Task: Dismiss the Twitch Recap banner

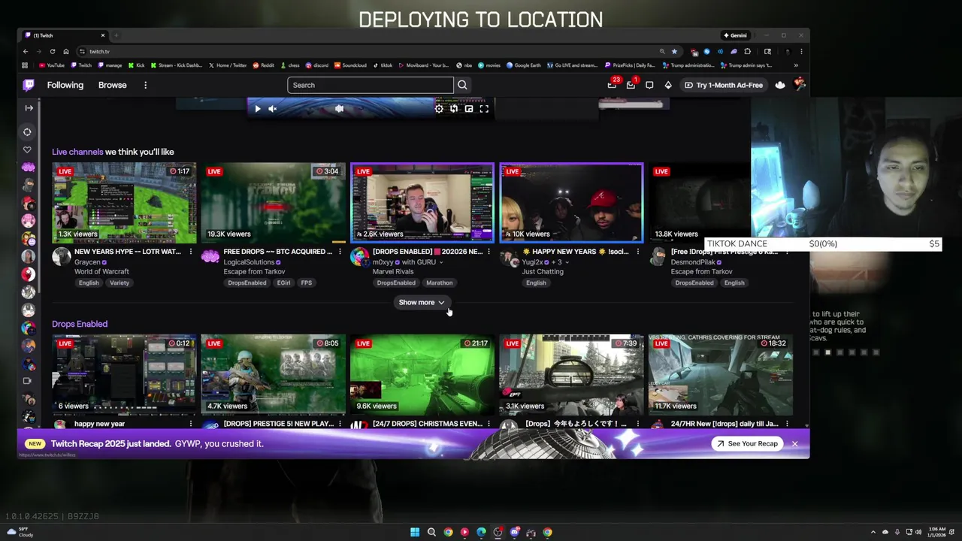Action: 794,443
